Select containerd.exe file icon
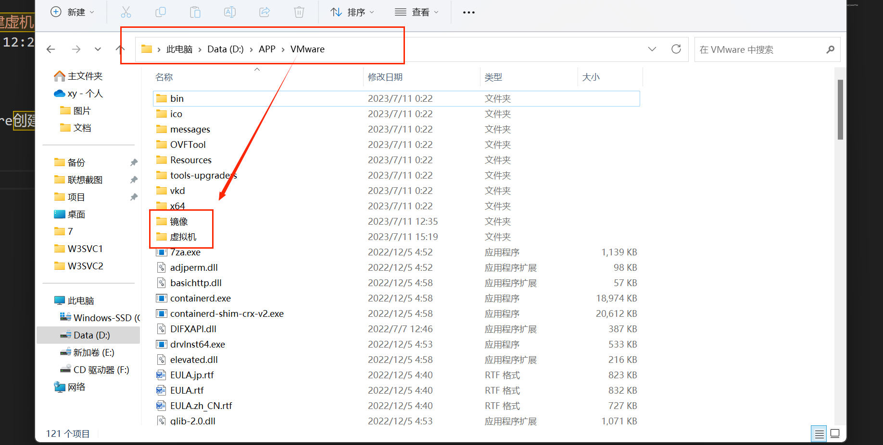Screen dimensions: 883x445 [162, 298]
